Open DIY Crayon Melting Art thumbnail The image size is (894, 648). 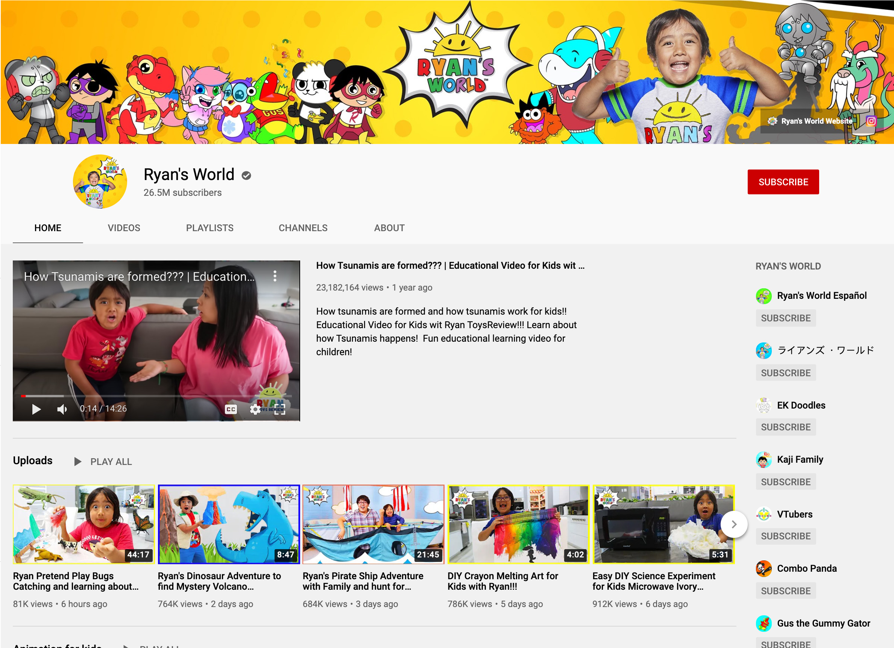tap(518, 524)
